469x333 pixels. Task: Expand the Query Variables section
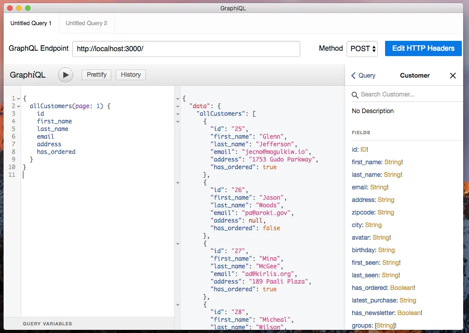(48, 324)
